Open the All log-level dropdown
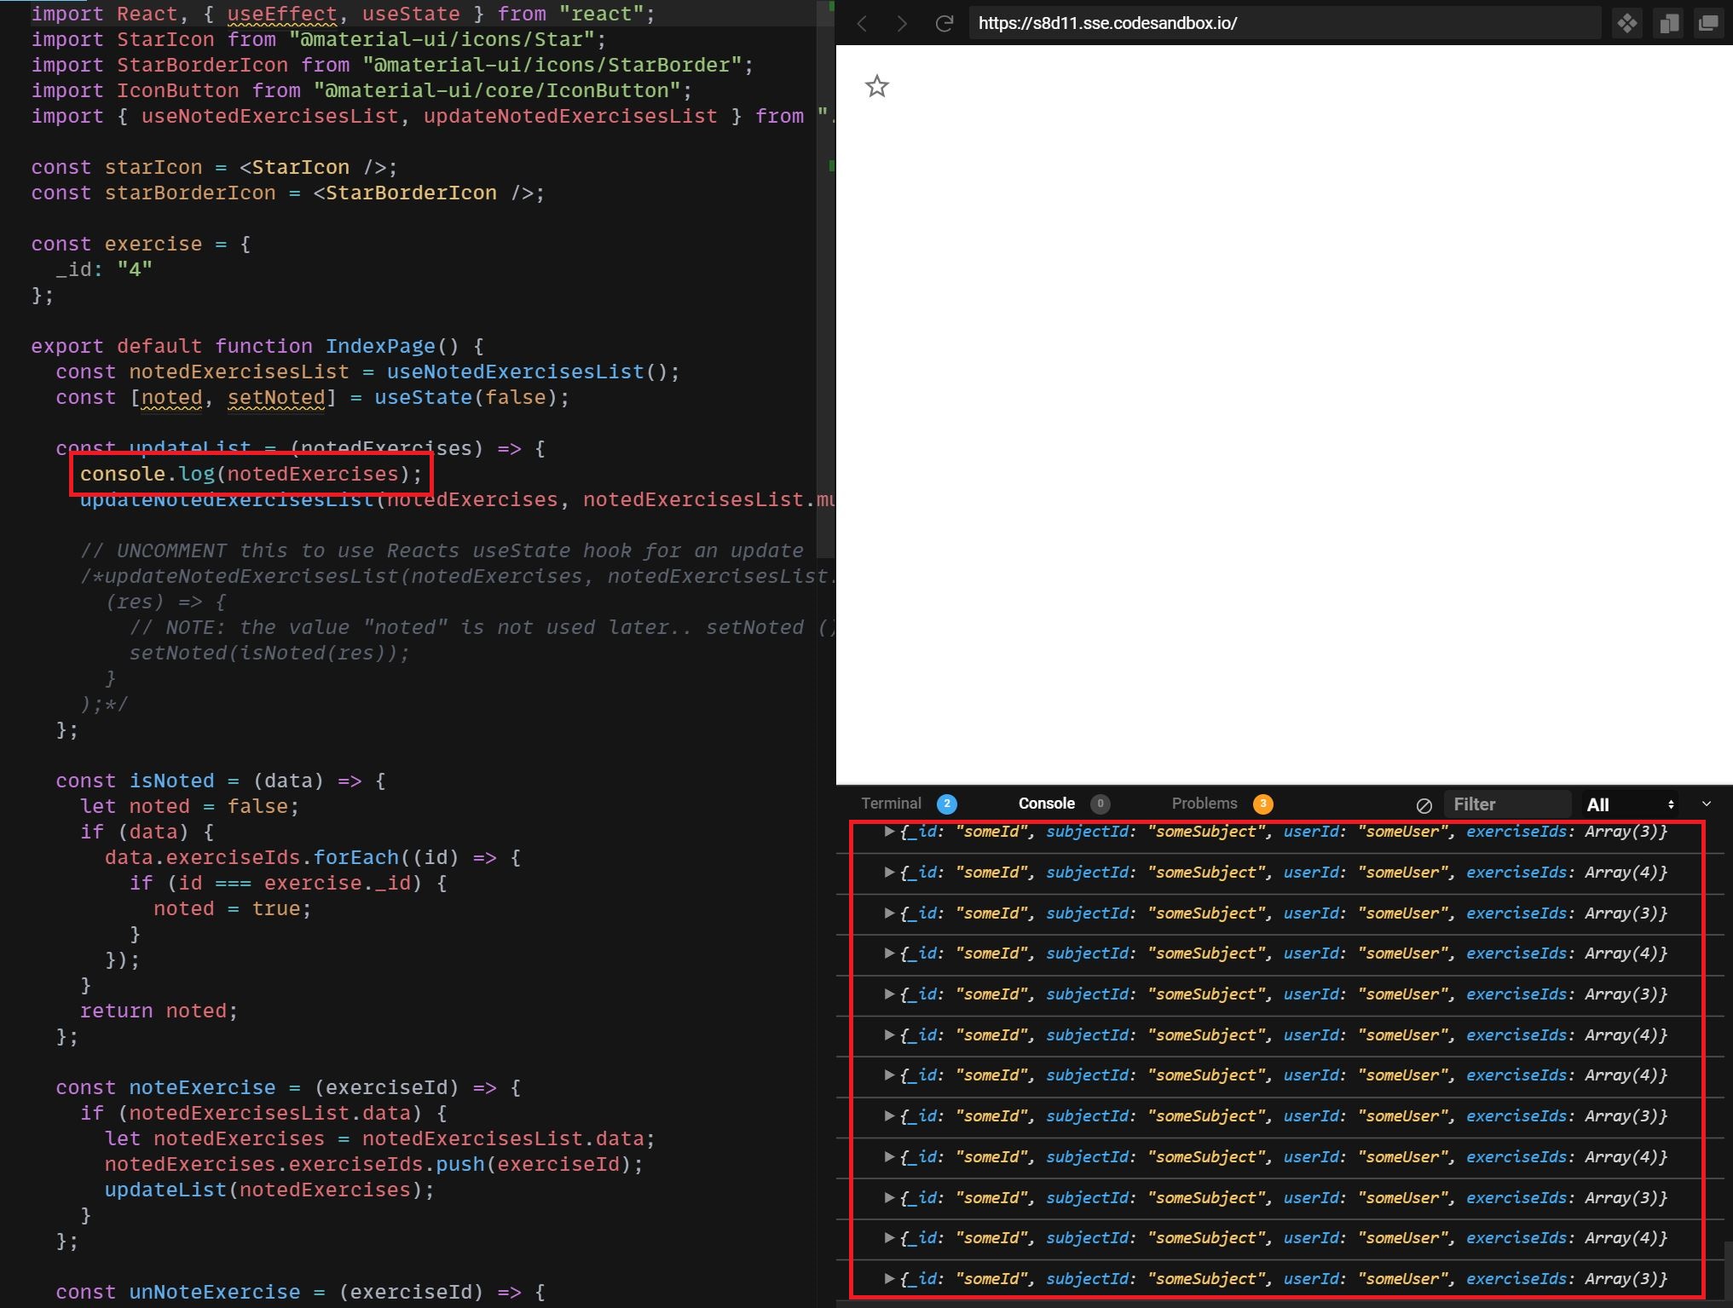Viewport: 1733px width, 1308px height. (x=1629, y=804)
